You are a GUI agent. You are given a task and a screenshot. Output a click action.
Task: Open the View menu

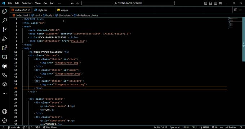tap(38, 3)
